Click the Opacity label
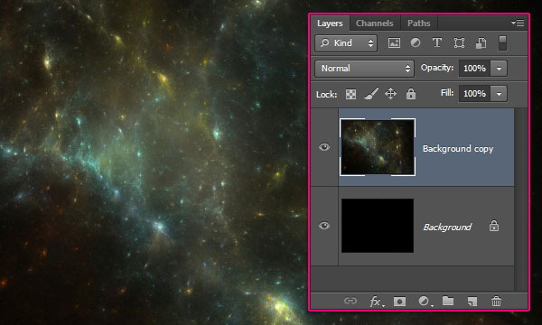This screenshot has width=542, height=325. tap(437, 68)
